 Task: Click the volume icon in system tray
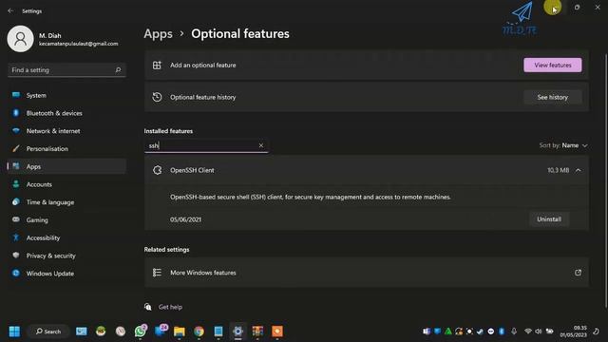tap(539, 332)
